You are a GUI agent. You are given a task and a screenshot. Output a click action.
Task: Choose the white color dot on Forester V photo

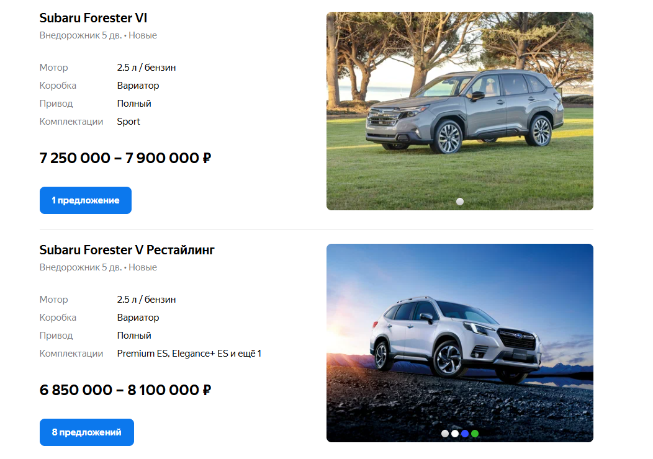(455, 434)
